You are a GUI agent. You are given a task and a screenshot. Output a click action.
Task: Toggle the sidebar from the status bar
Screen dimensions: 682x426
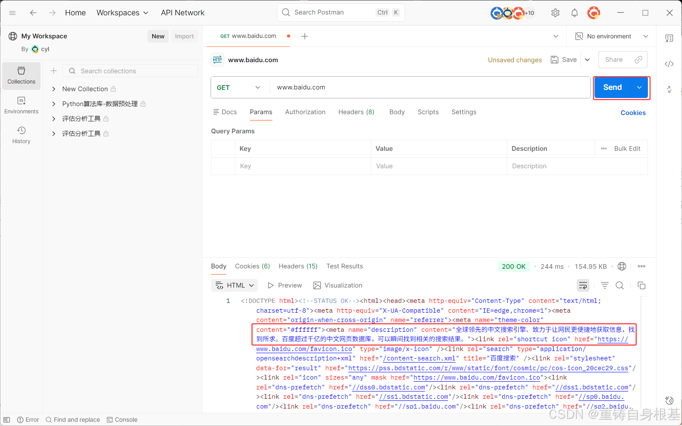(7, 420)
